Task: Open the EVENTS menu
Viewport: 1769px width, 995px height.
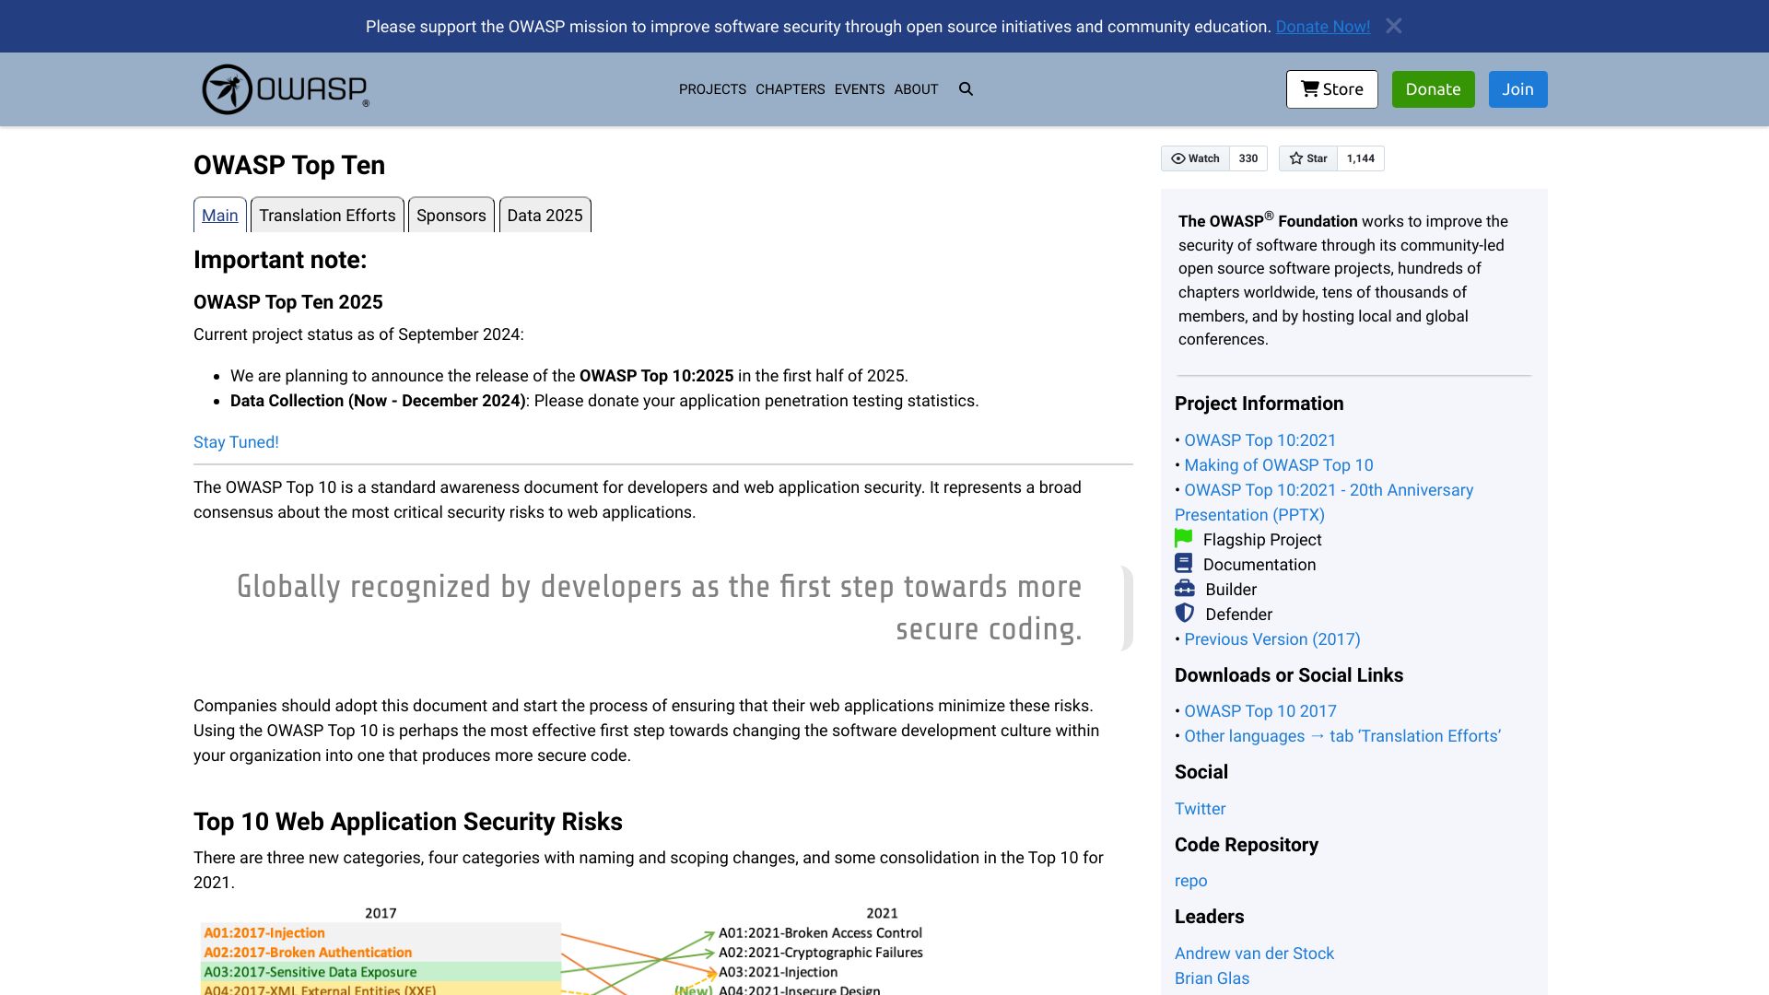Action: point(859,89)
